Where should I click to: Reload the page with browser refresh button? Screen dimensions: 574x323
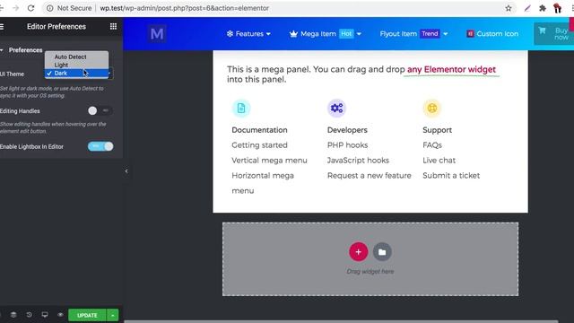click(30, 8)
